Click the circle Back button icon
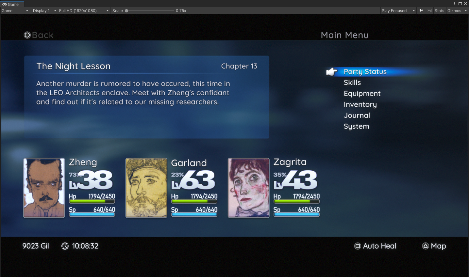Image resolution: width=469 pixels, height=277 pixels. point(27,35)
